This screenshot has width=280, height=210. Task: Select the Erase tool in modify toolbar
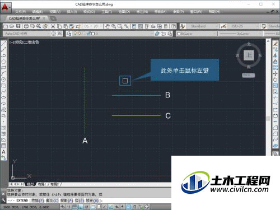[276, 44]
